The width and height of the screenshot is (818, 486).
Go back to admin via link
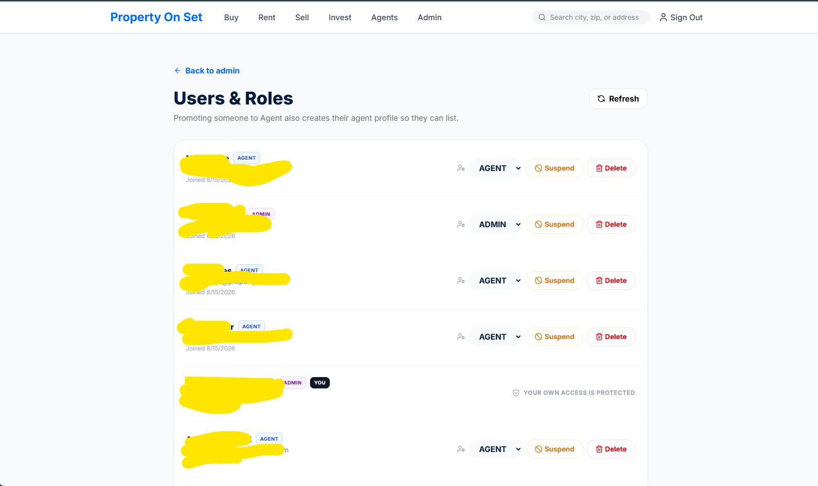207,70
